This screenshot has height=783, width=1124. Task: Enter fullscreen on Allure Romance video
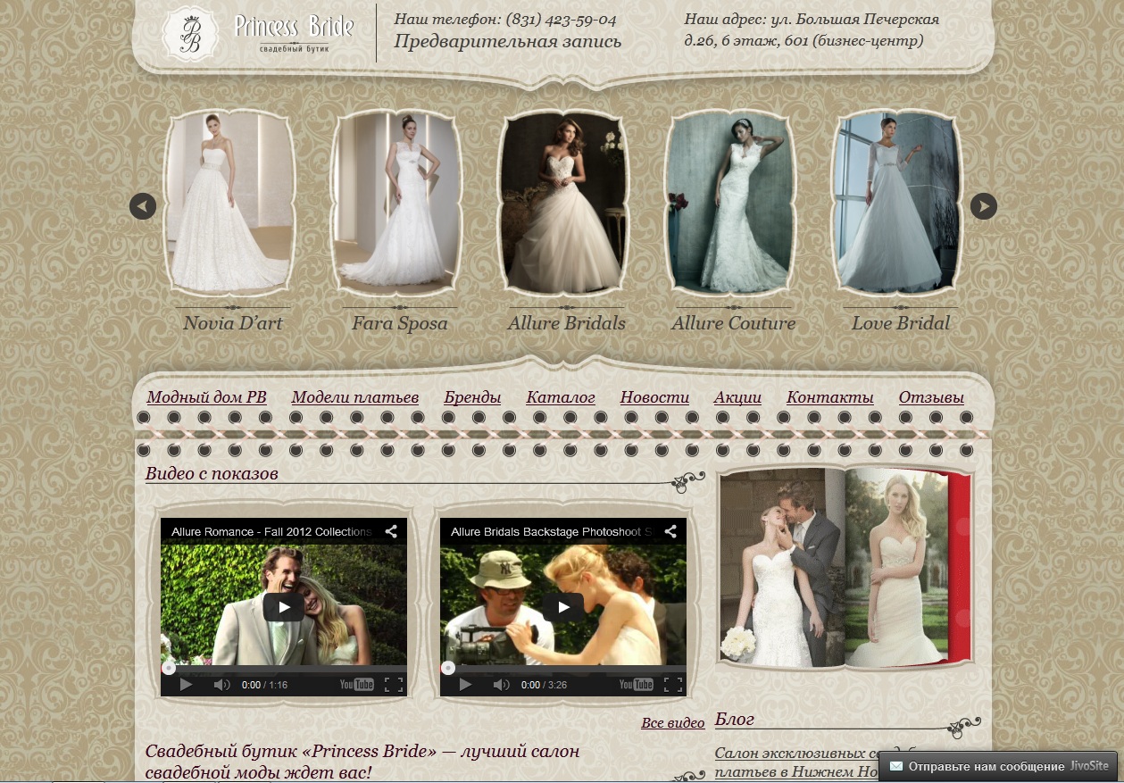click(394, 685)
